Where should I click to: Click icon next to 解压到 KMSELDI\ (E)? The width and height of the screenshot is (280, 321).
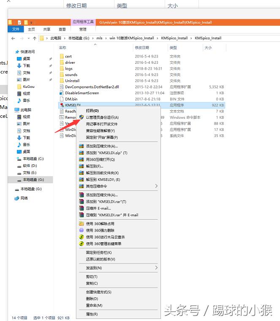82,180
